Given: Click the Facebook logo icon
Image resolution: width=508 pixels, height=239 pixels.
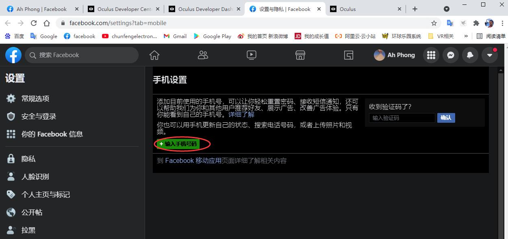Looking at the screenshot, I should click(13, 55).
